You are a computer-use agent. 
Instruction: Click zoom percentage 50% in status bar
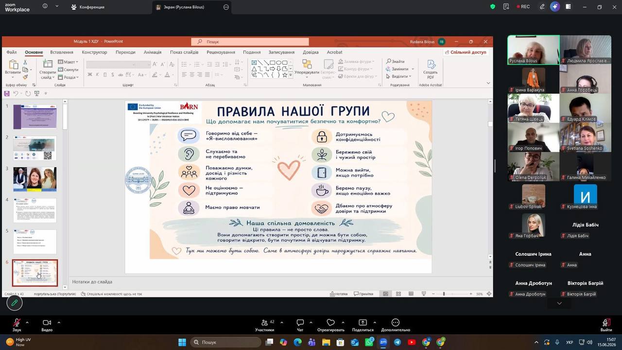click(x=479, y=294)
